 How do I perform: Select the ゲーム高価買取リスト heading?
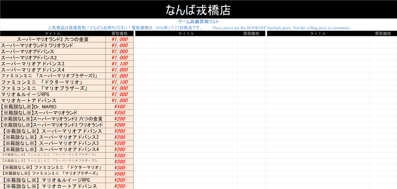(198, 21)
